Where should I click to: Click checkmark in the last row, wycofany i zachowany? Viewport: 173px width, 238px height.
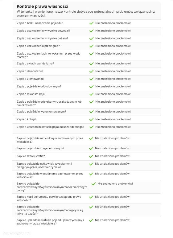point(91,220)
